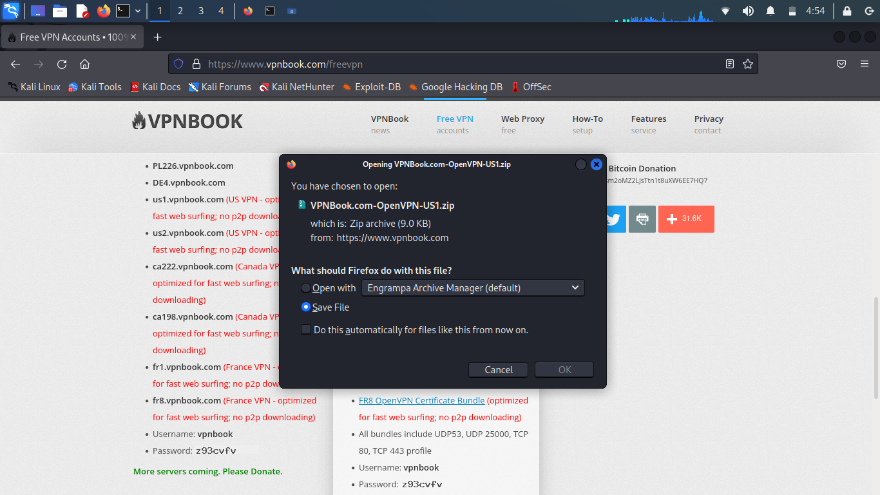This screenshot has height=495, width=880.
Task: Select the Open with radio button
Action: click(305, 288)
